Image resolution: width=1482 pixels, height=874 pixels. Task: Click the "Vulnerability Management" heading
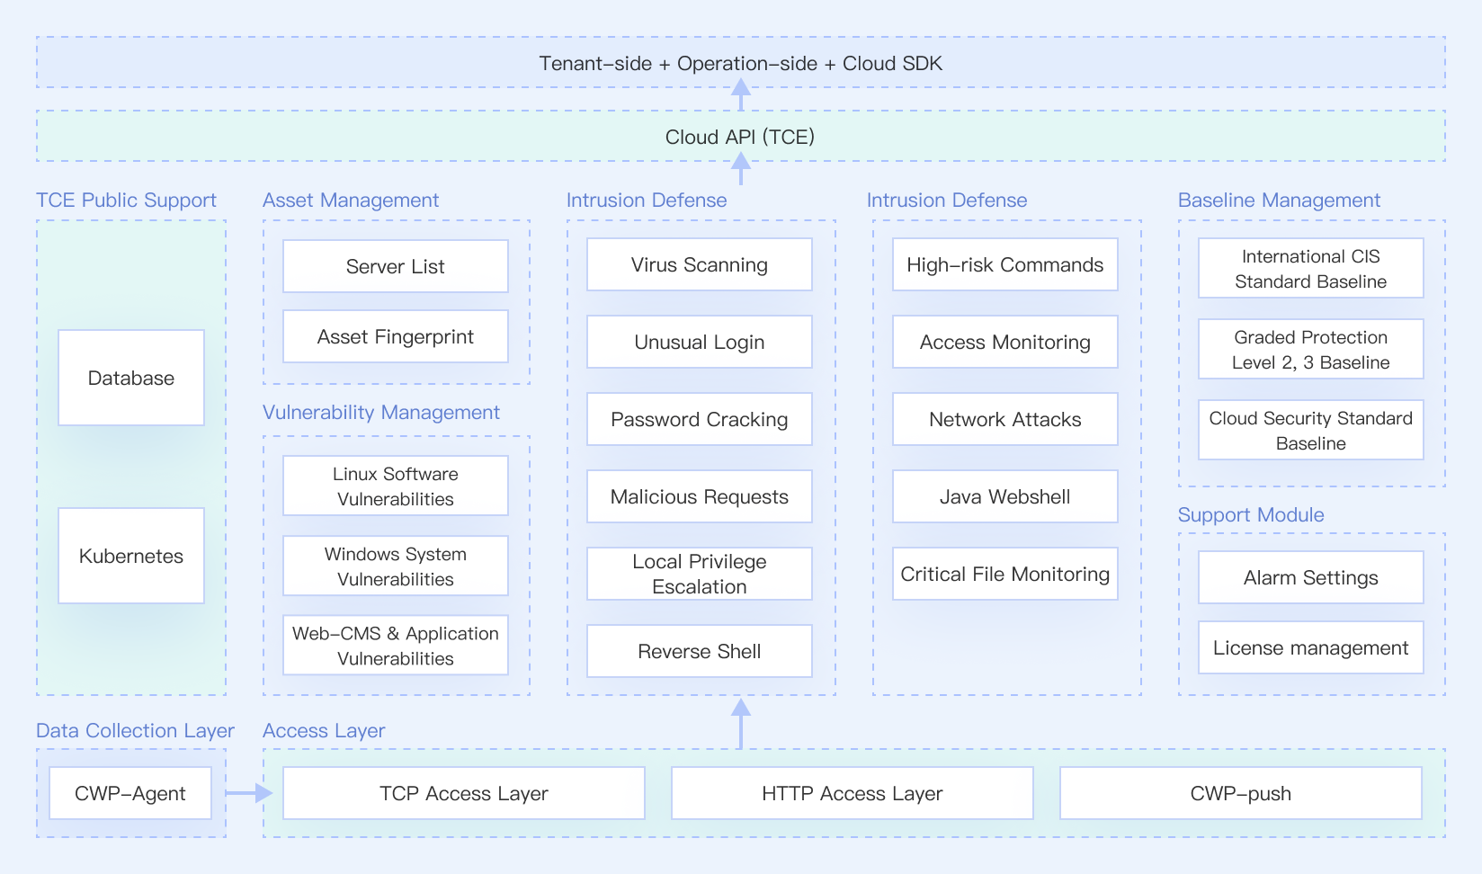[381, 412]
